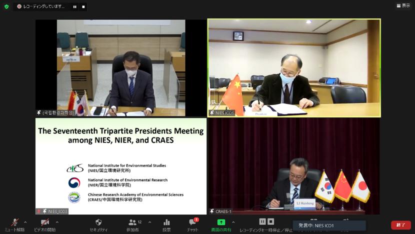
Task: Click the speaking indicator 'NIES ICO1' banner
Action: pos(329,225)
